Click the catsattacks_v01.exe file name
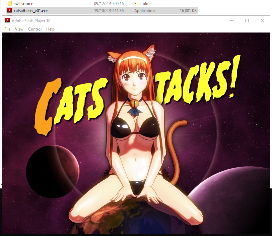Viewport: 272px width, 236px height. coord(31,11)
